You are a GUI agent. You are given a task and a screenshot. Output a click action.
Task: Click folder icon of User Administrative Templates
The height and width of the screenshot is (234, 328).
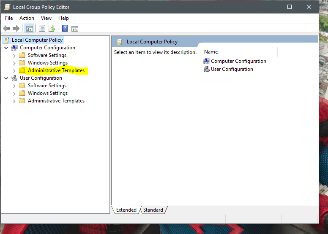pyautogui.click(x=22, y=101)
